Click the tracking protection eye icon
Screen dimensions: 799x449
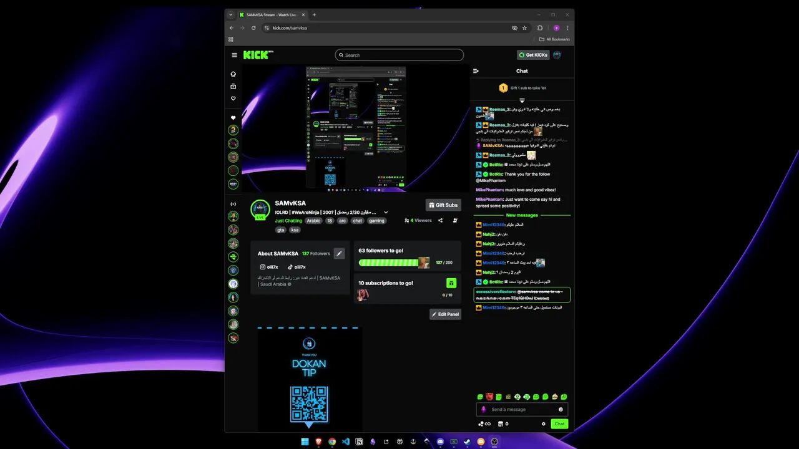(x=514, y=28)
